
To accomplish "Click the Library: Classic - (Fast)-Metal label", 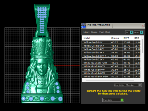I will [x=97, y=32].
